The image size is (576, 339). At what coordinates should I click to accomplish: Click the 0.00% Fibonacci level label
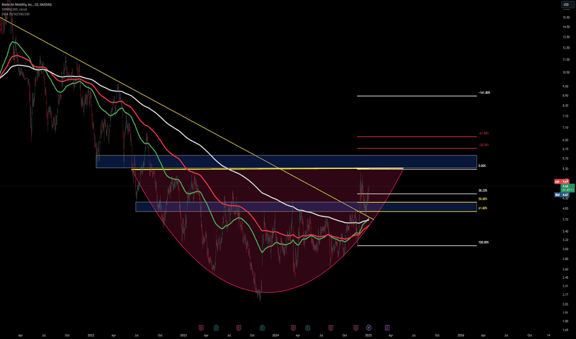coord(482,166)
